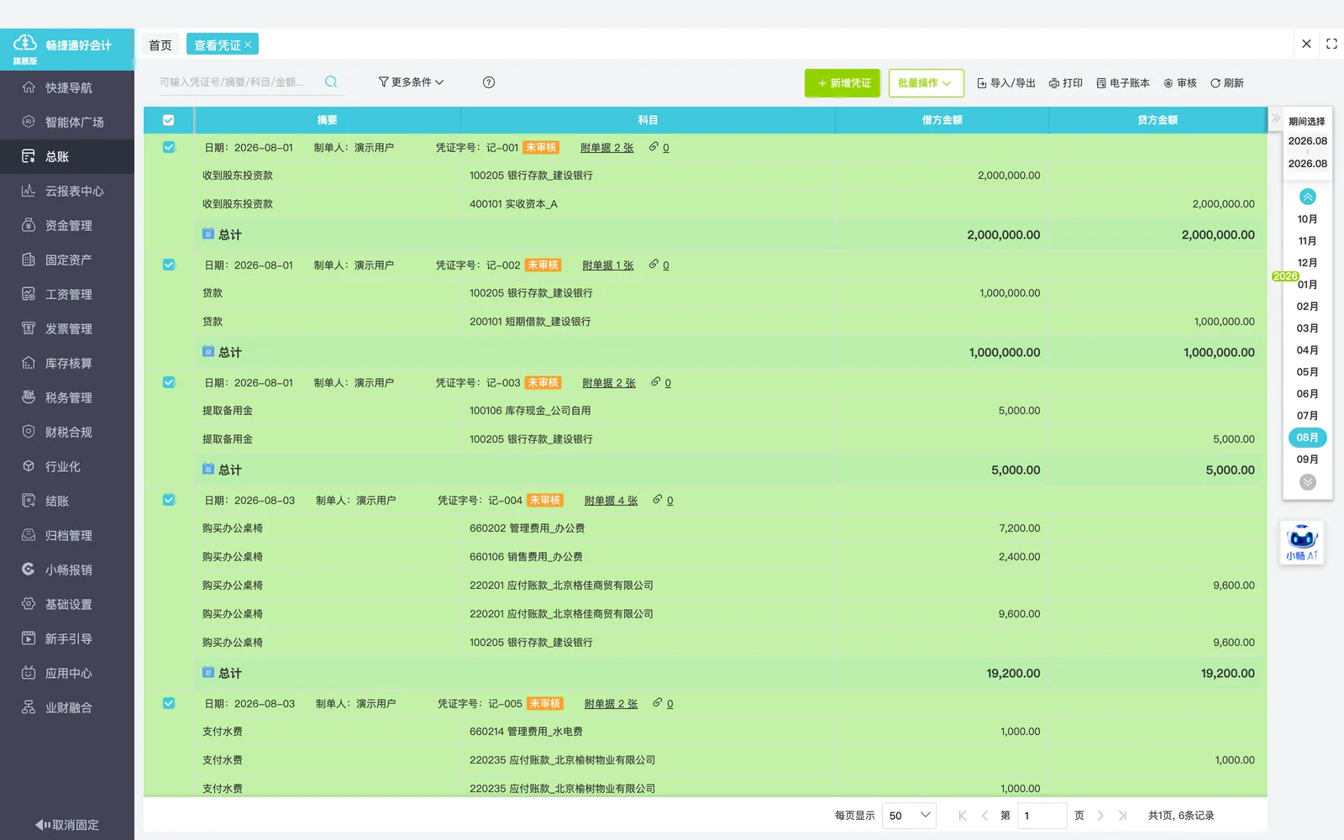Toggle the select-all header checkbox
The width and height of the screenshot is (1344, 840).
(x=168, y=120)
